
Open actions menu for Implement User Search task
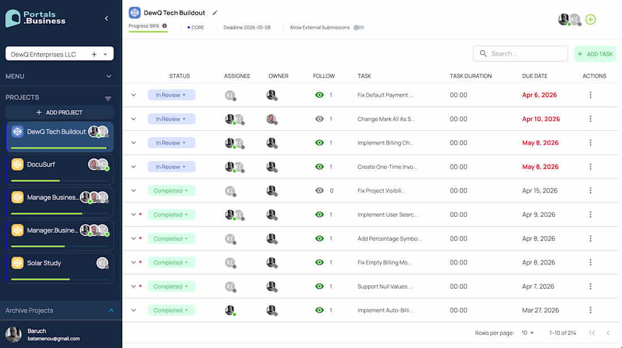pos(590,215)
